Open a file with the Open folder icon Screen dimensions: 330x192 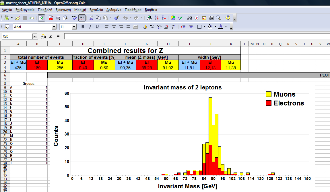tap(18, 18)
